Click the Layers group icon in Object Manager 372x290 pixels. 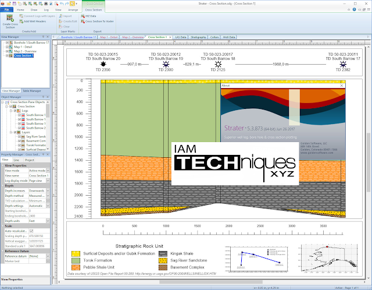(19, 132)
